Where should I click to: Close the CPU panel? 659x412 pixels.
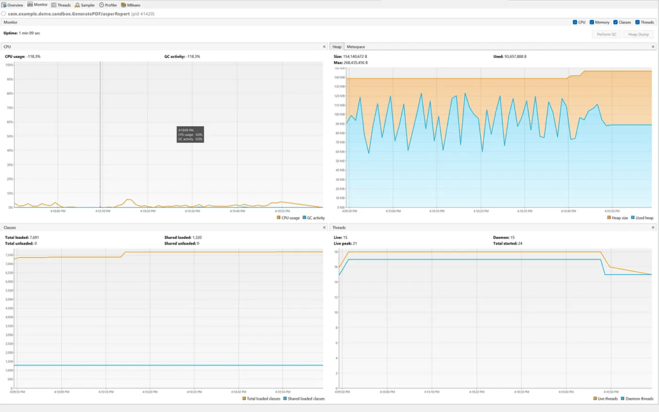(x=324, y=47)
